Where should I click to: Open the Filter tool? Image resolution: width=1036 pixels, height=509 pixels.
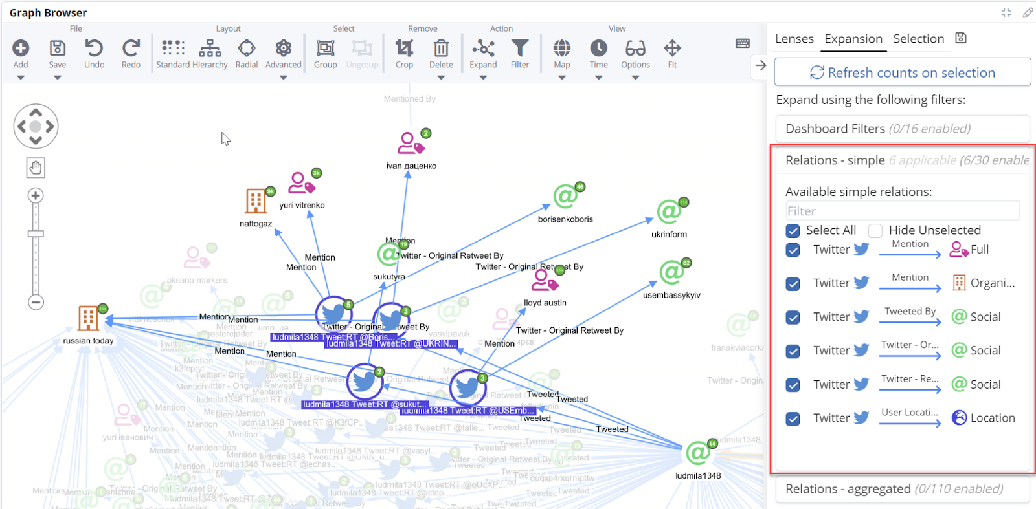tap(520, 48)
